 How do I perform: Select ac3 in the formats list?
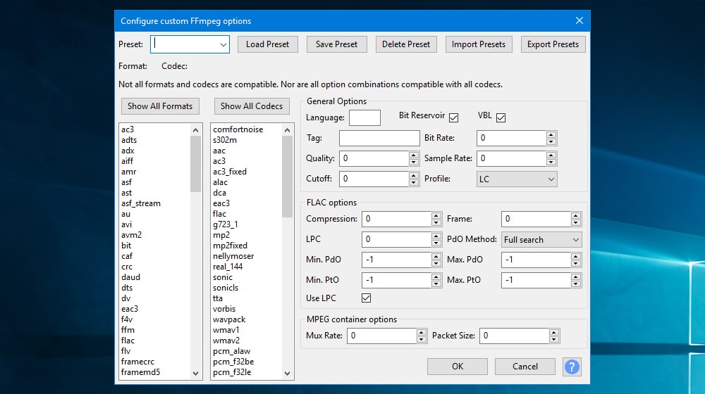128,129
